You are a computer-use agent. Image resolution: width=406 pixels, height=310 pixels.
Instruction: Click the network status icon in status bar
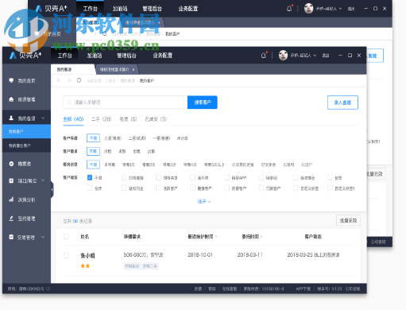click(x=48, y=289)
